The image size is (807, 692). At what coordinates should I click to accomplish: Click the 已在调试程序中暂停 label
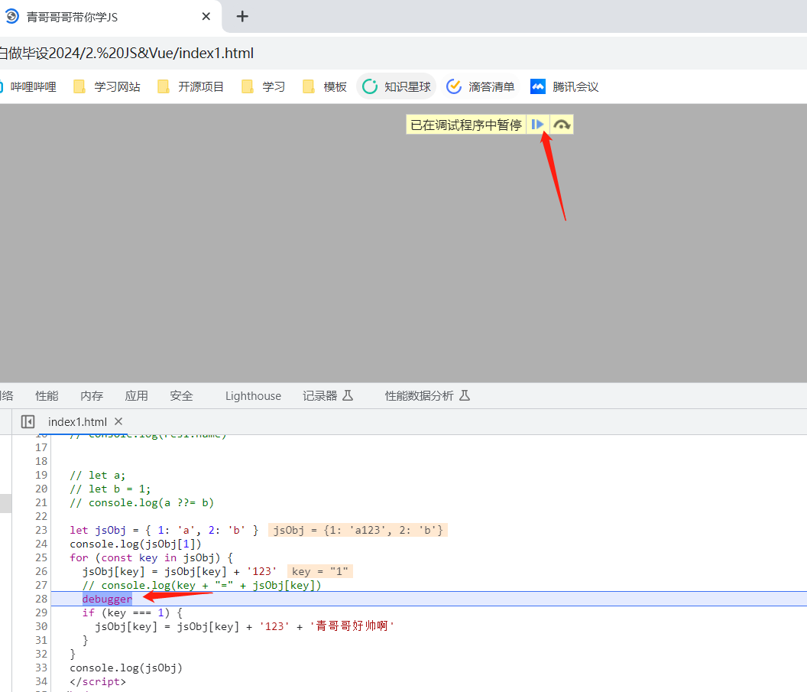click(x=465, y=125)
